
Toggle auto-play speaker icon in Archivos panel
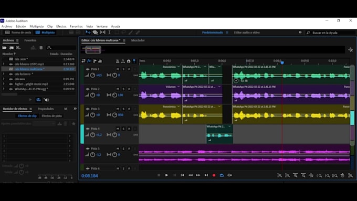pos(46,100)
